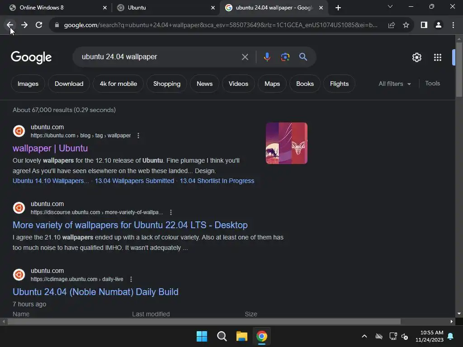463x347 pixels.
Task: Go forward in browser history
Action: click(24, 25)
